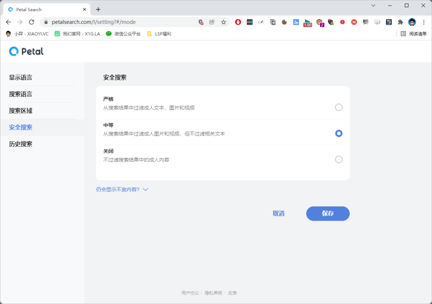The image size is (432, 304).
Task: Click the browser forward arrow
Action: (20, 22)
